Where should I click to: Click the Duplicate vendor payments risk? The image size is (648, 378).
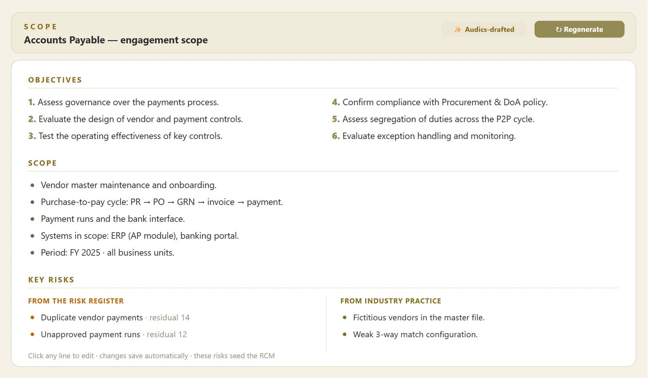tap(115, 318)
